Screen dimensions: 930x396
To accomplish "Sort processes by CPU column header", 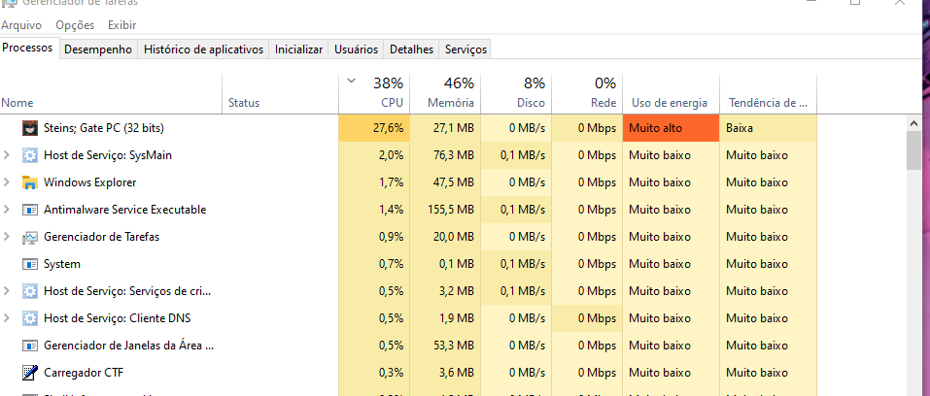I will pos(374,93).
